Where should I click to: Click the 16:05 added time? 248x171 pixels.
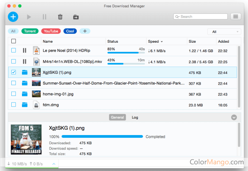coord(223,105)
